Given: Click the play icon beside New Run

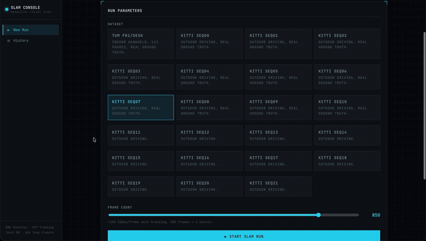Looking at the screenshot, I should (9, 30).
